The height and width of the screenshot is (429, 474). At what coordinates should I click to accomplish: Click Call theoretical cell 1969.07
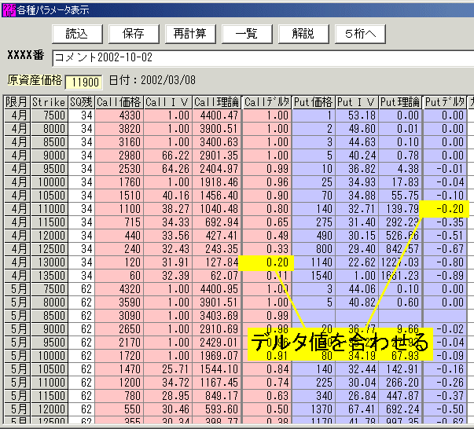point(217,356)
